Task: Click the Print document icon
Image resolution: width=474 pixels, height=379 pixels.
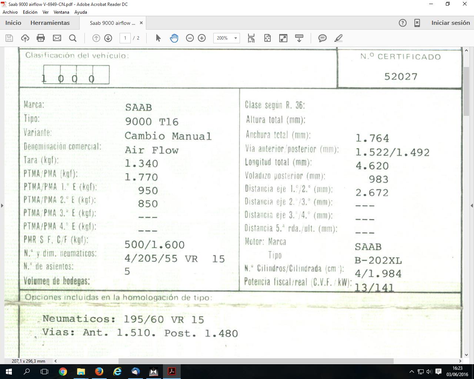Action: (x=41, y=38)
